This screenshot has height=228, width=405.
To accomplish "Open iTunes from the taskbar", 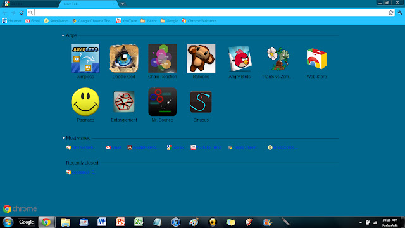I will pyautogui.click(x=176, y=222).
